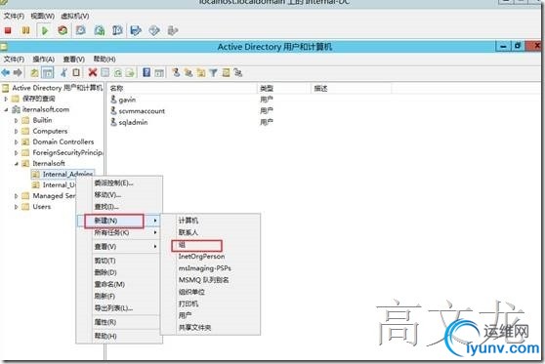Select the Domain Controllers tree item

tap(63, 142)
